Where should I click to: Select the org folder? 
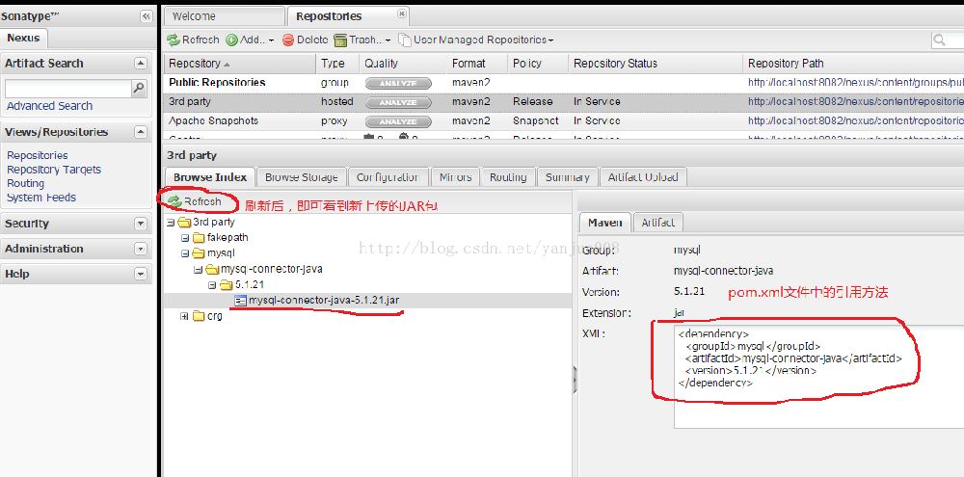point(208,316)
